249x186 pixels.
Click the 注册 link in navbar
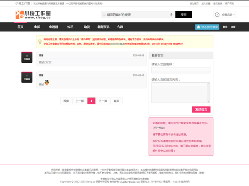[233, 27]
